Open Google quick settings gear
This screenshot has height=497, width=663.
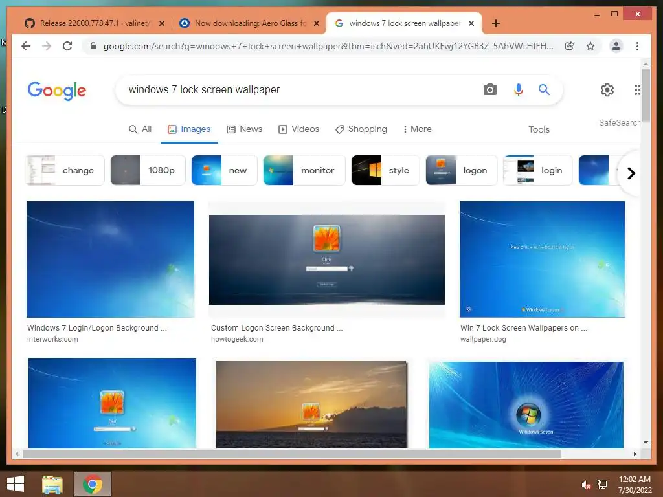(607, 89)
